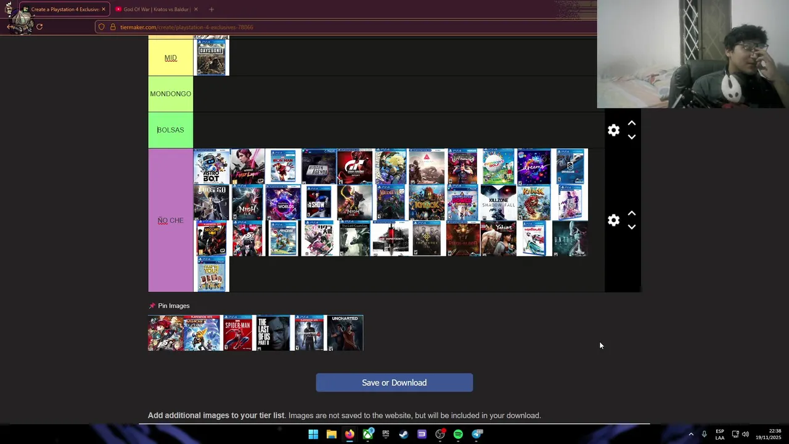The height and width of the screenshot is (444, 789).
Task: Select the Judgment game cover
Action: coord(211,202)
